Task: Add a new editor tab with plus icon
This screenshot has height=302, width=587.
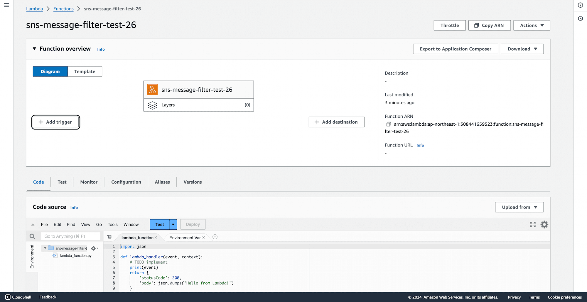Action: coord(215,237)
